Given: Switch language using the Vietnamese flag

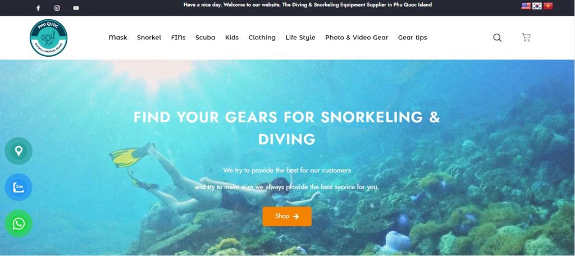Looking at the screenshot, I should tap(548, 6).
